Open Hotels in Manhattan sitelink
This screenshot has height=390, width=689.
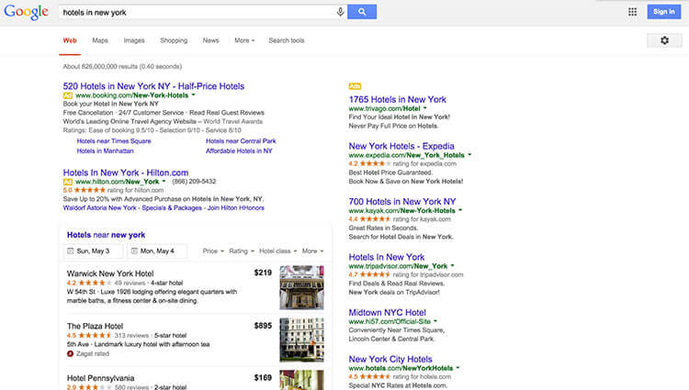click(105, 150)
